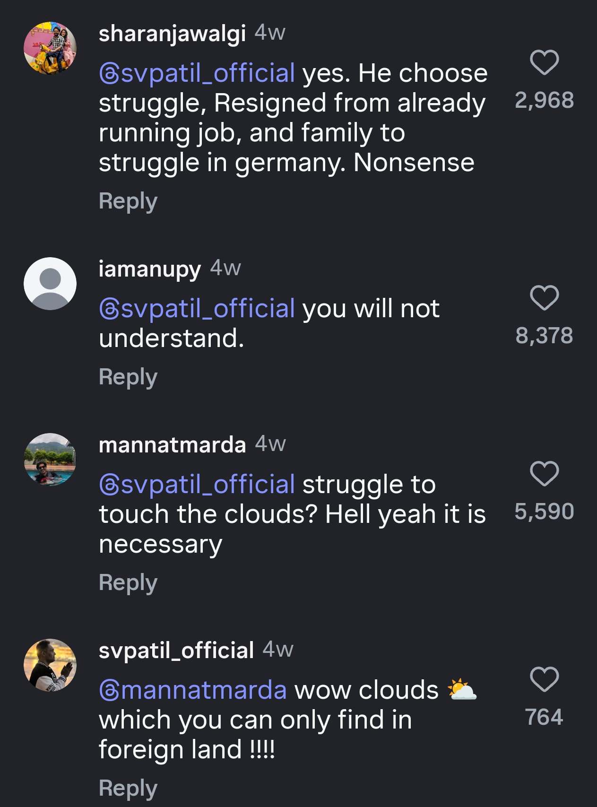Tap the heart on svpatil_official's comment
Viewport: 597px width, 807px height.
pos(544,679)
